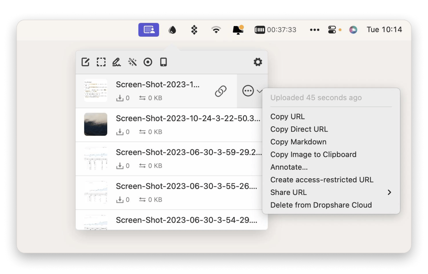Click the Screen-Shot-2023-1... document thumbnail
The height and width of the screenshot is (274, 428).
(x=95, y=91)
